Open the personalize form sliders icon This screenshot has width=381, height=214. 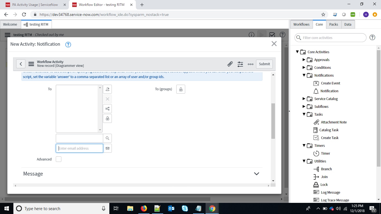(240, 64)
